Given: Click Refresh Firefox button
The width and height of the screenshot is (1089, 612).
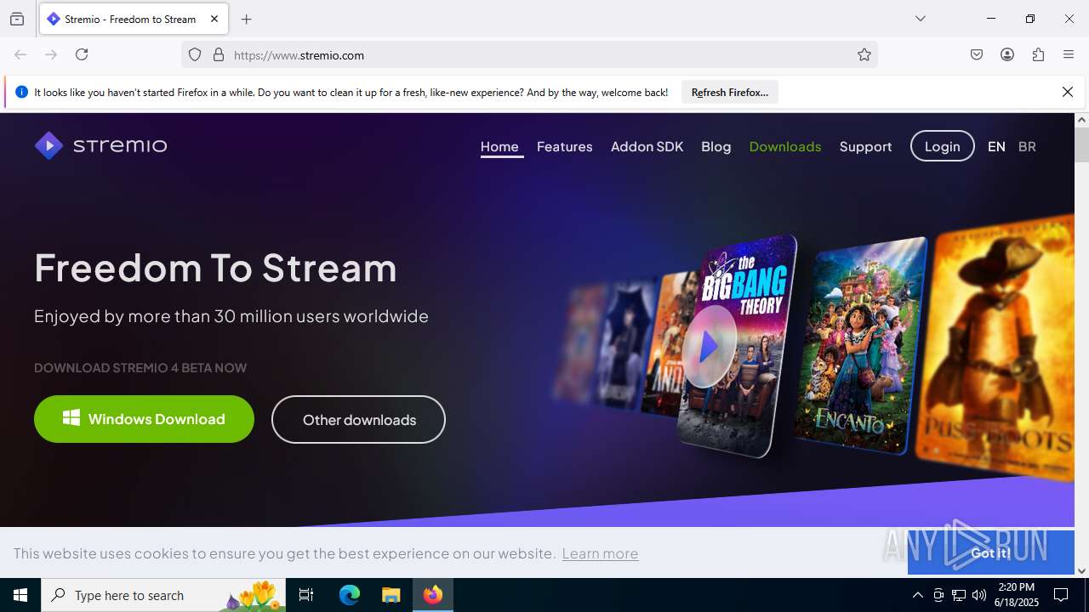Looking at the screenshot, I should click(x=730, y=92).
